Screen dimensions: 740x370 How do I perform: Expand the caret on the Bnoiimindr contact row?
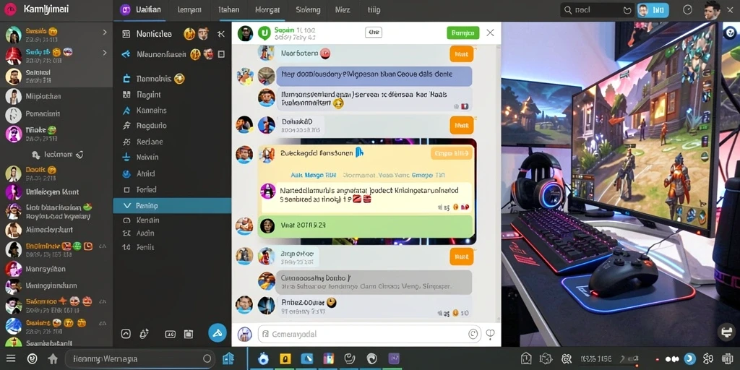[103, 246]
